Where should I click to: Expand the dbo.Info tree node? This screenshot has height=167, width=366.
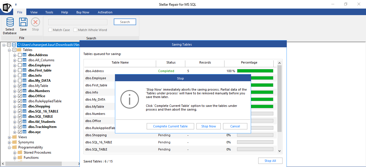coord(15,76)
